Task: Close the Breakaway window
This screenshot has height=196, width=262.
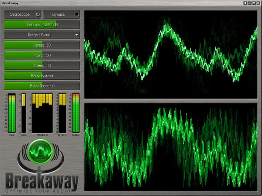Action: pyautogui.click(x=259, y=3)
